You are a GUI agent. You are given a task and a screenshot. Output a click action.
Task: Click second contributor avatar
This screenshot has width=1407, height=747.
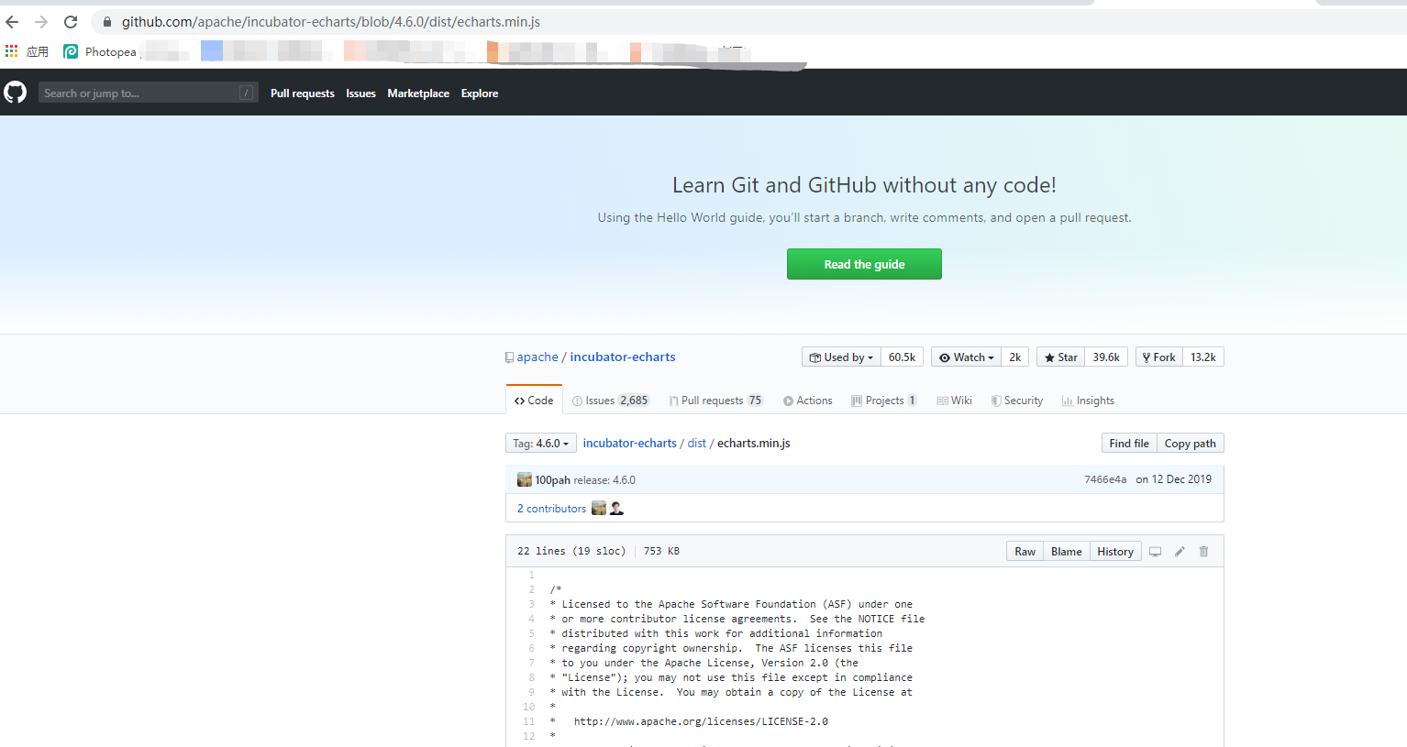(x=616, y=508)
